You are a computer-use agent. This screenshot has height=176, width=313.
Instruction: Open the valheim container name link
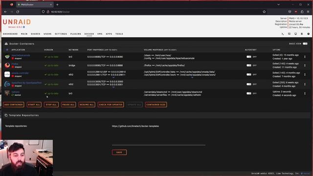point(16,92)
